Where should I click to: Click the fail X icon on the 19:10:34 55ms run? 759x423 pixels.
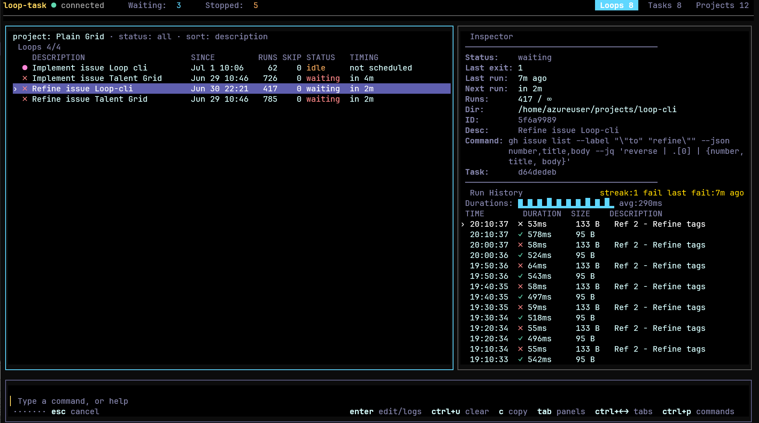coord(520,349)
